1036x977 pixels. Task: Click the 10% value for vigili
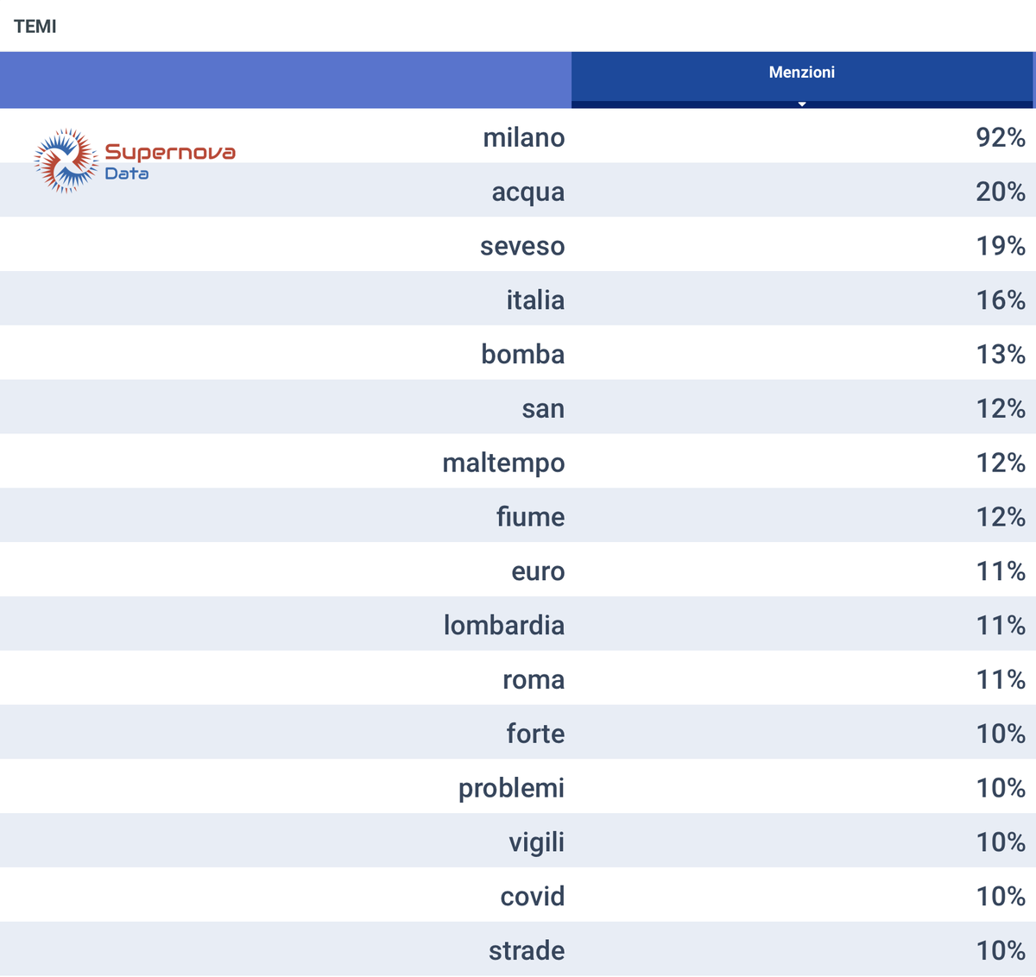click(x=1001, y=842)
